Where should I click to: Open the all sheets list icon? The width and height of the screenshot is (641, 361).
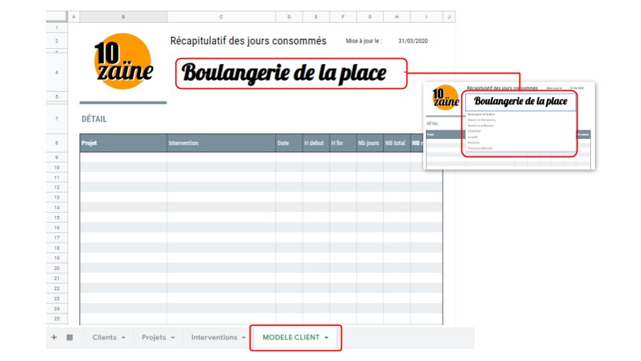(x=69, y=337)
